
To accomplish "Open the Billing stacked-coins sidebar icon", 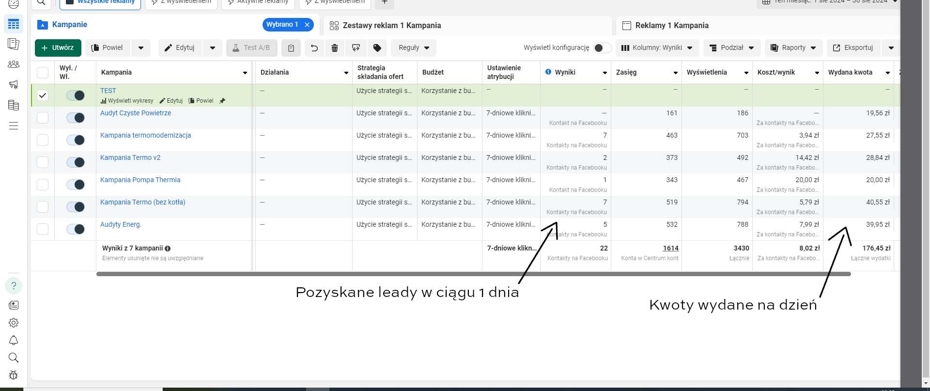I will pyautogui.click(x=14, y=105).
